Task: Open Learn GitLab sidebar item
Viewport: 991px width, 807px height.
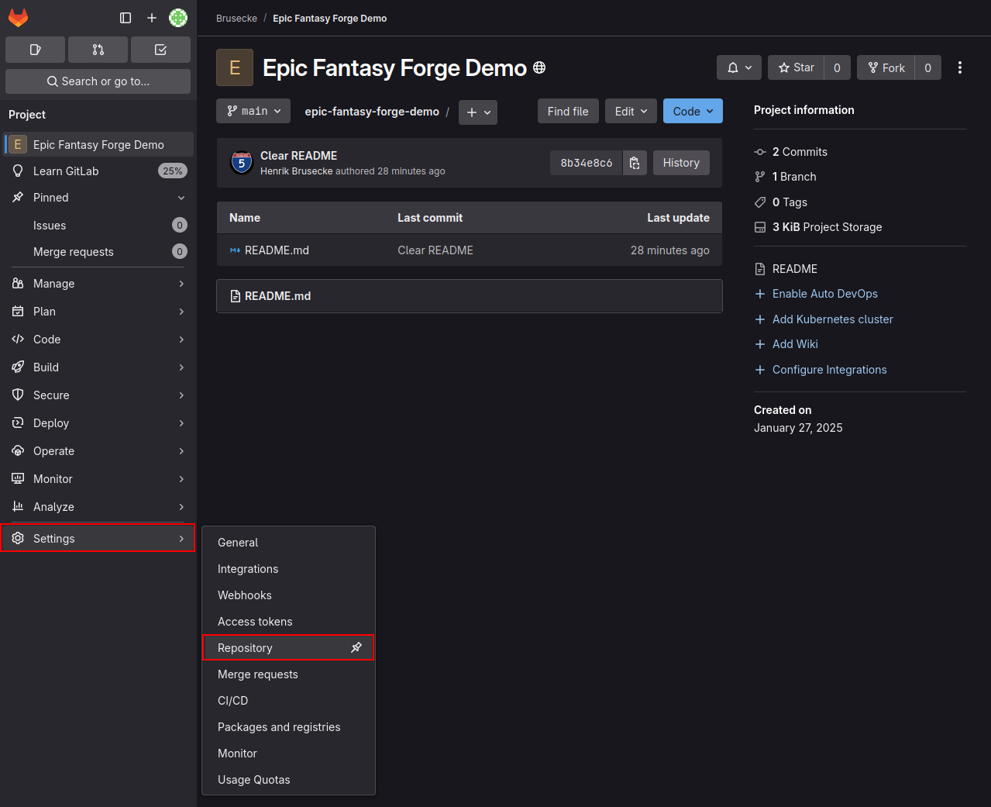Action: pos(98,171)
